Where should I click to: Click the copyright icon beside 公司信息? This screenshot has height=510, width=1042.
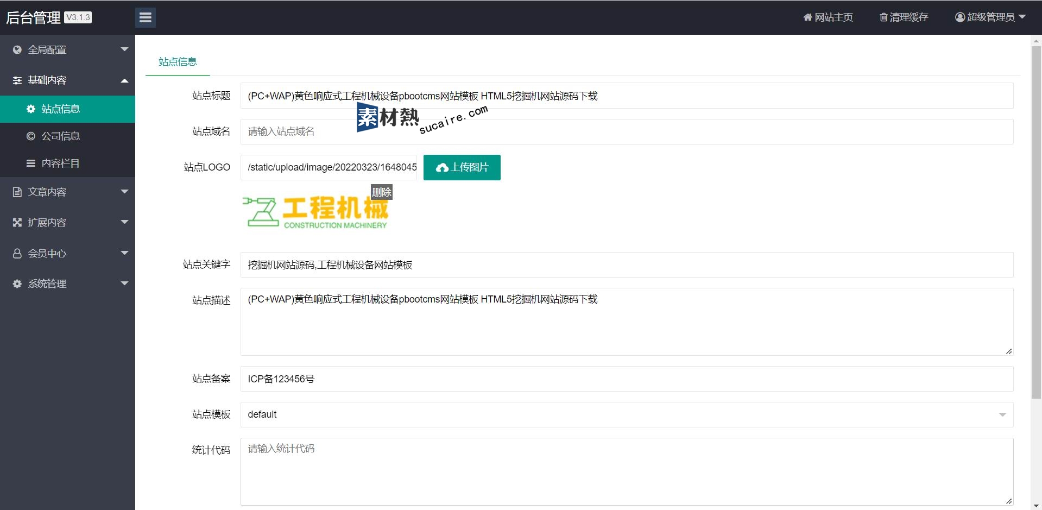coord(31,136)
